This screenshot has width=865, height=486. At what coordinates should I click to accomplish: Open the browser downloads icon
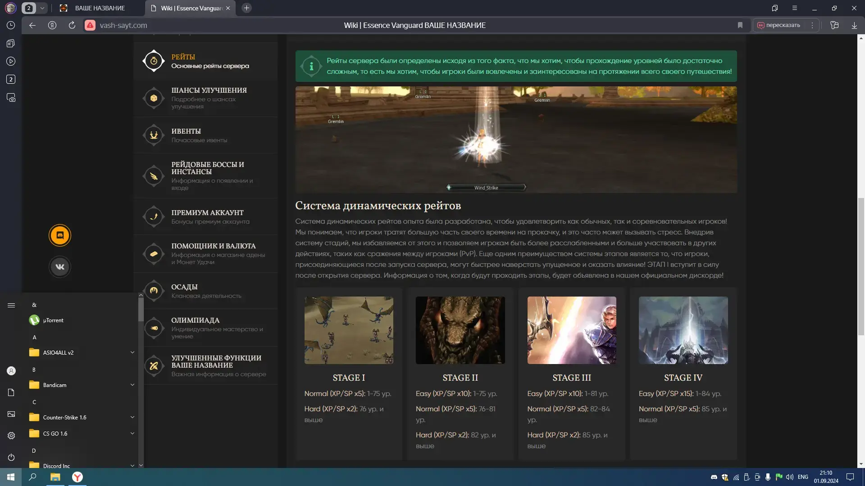854,25
